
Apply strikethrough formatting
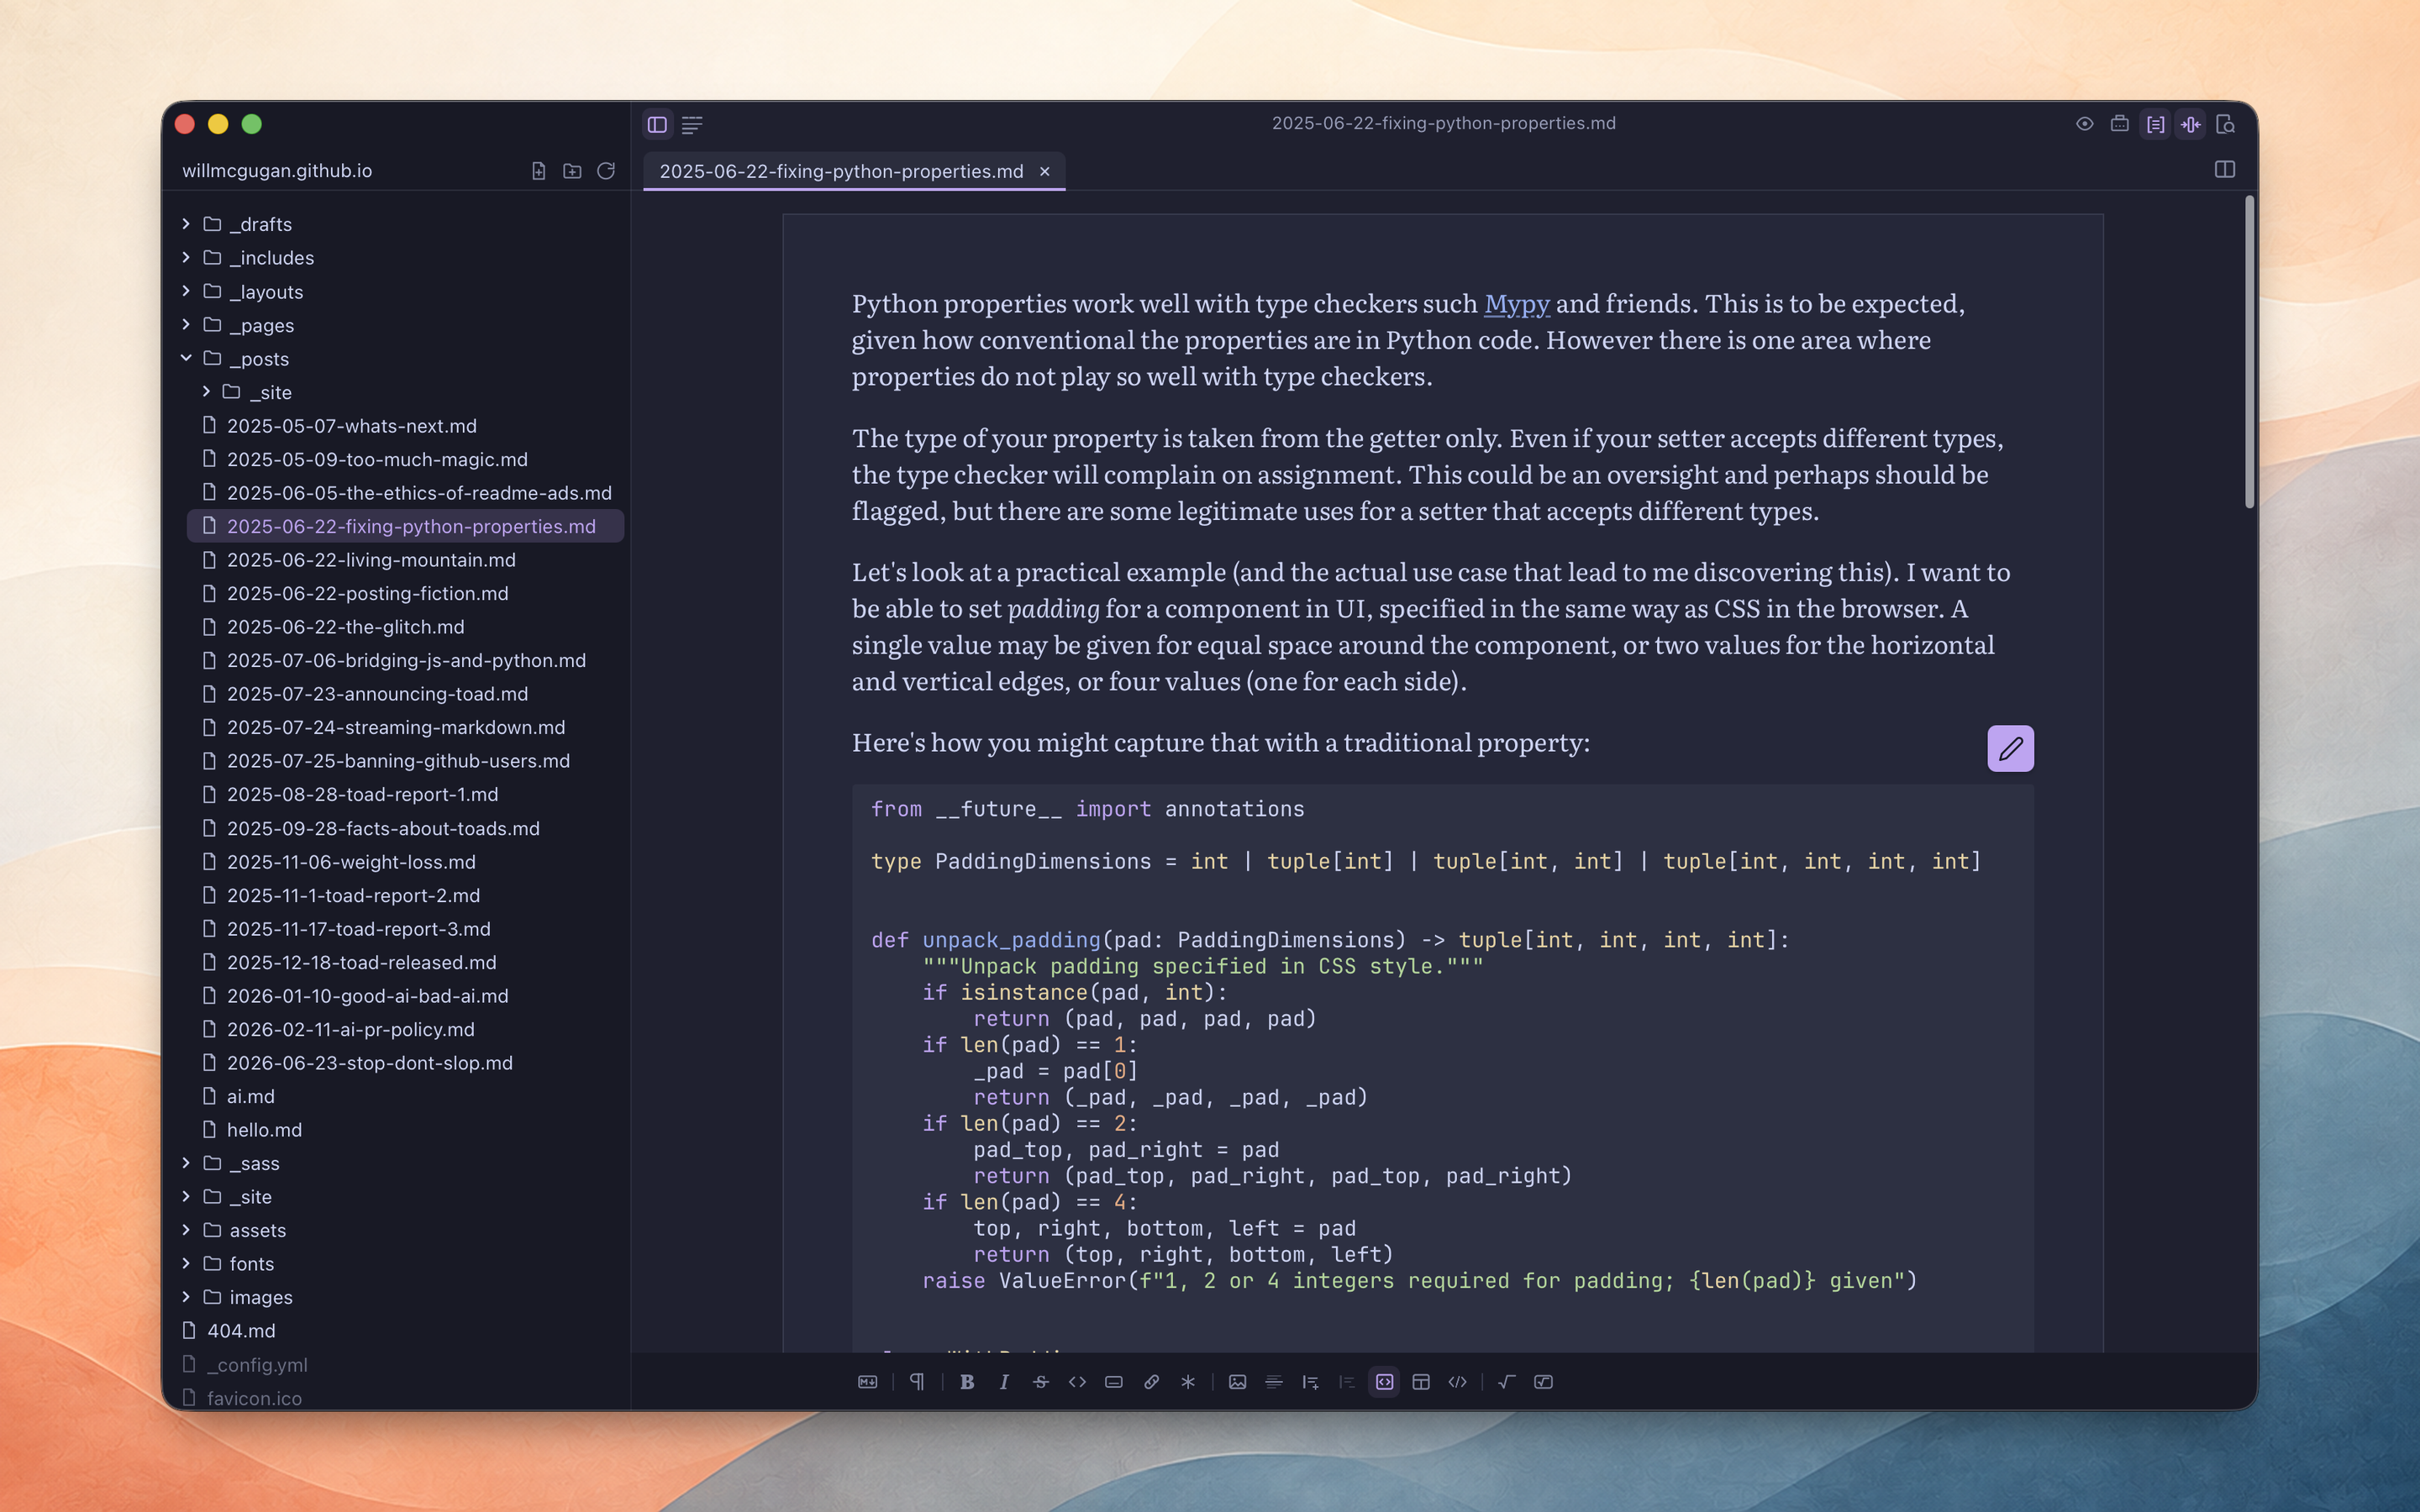click(x=1040, y=1382)
